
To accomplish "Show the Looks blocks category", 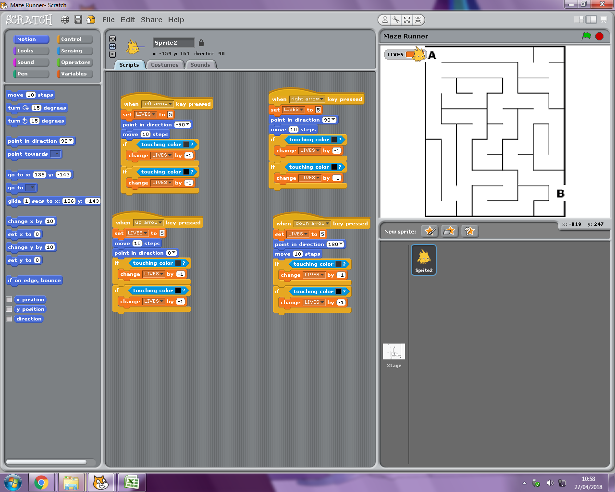I will (x=31, y=51).
